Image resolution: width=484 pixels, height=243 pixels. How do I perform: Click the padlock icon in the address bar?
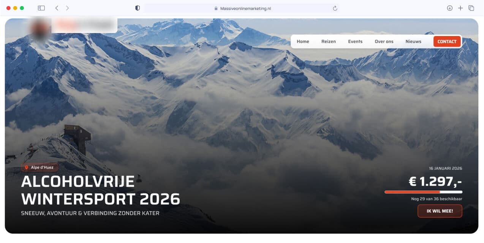point(216,8)
